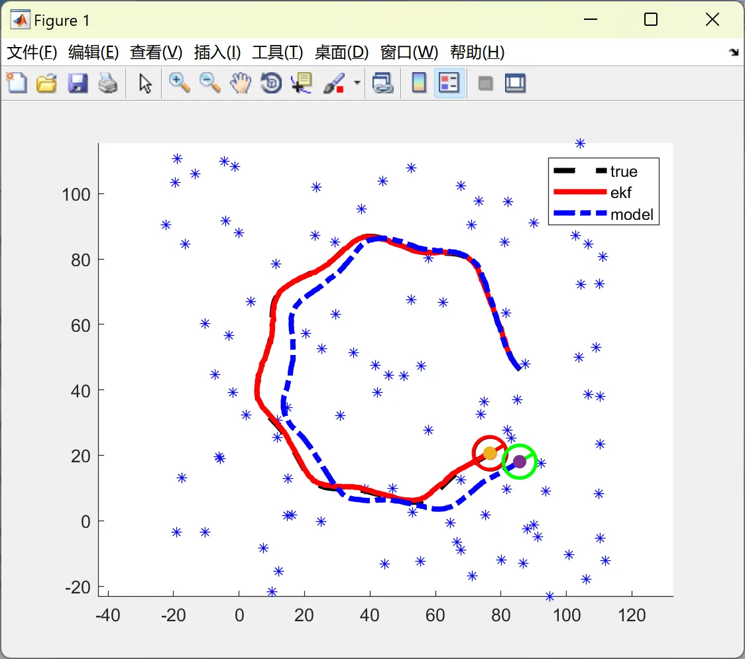The width and height of the screenshot is (745, 659).
Task: Select the Data Cursor tool
Action: 302,83
